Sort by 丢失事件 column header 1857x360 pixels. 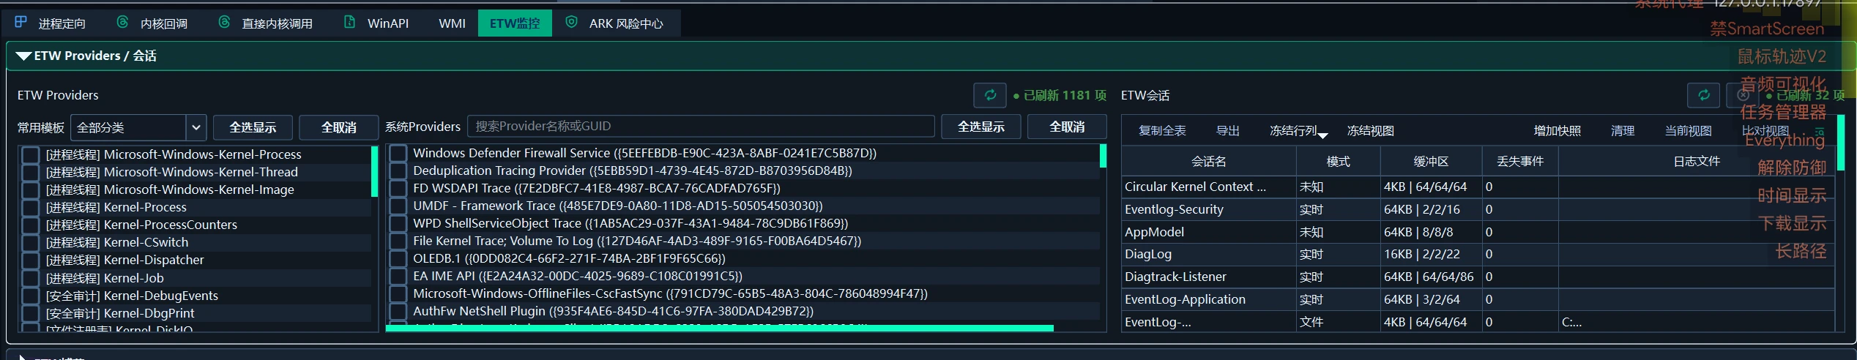coord(1520,161)
